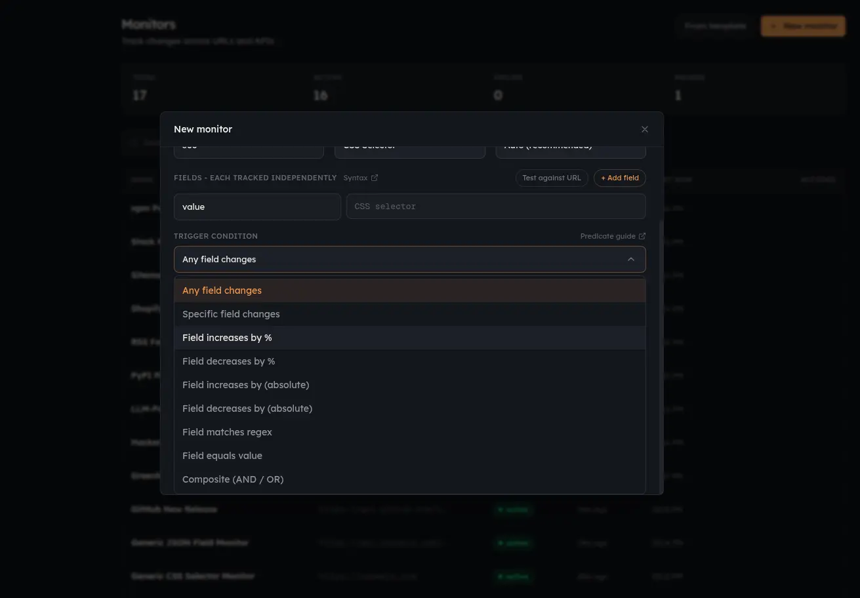
Task: Open the Syntax help link
Action: 361,178
